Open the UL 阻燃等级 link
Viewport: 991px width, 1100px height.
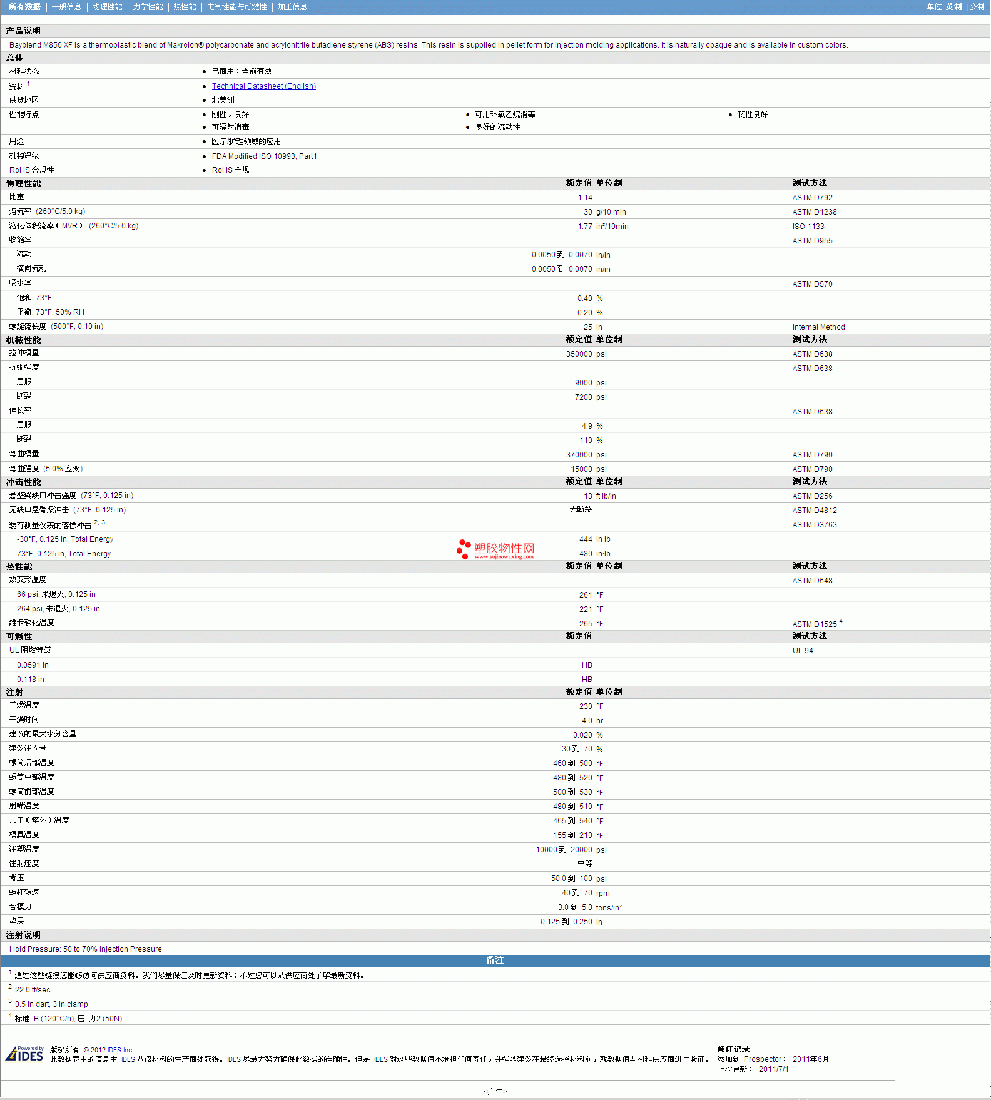tap(30, 650)
